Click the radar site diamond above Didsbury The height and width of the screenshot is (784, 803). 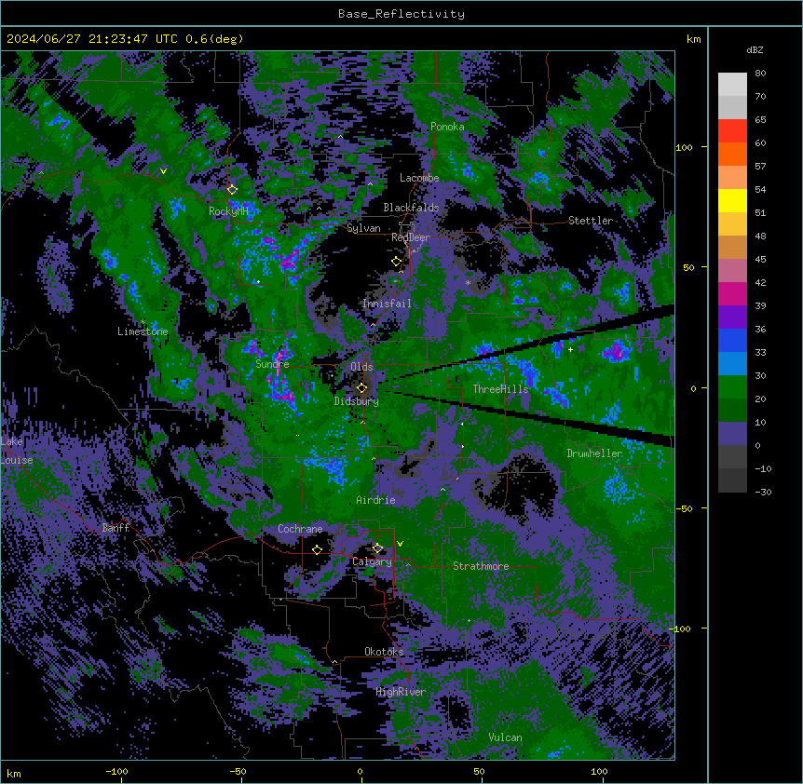362,388
